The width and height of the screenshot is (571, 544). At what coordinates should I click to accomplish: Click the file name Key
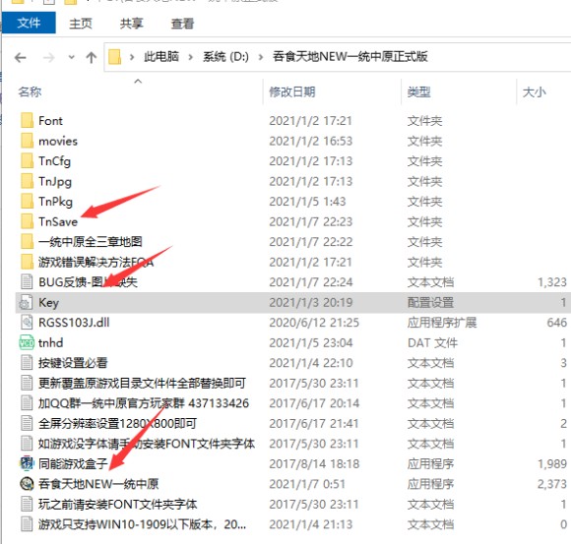click(x=48, y=302)
